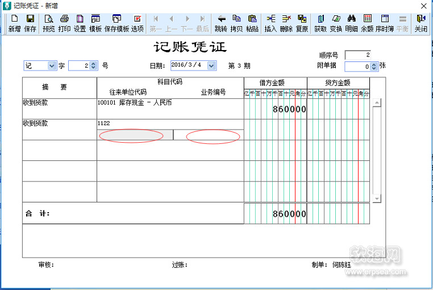Click the empty third summary row

60,150
